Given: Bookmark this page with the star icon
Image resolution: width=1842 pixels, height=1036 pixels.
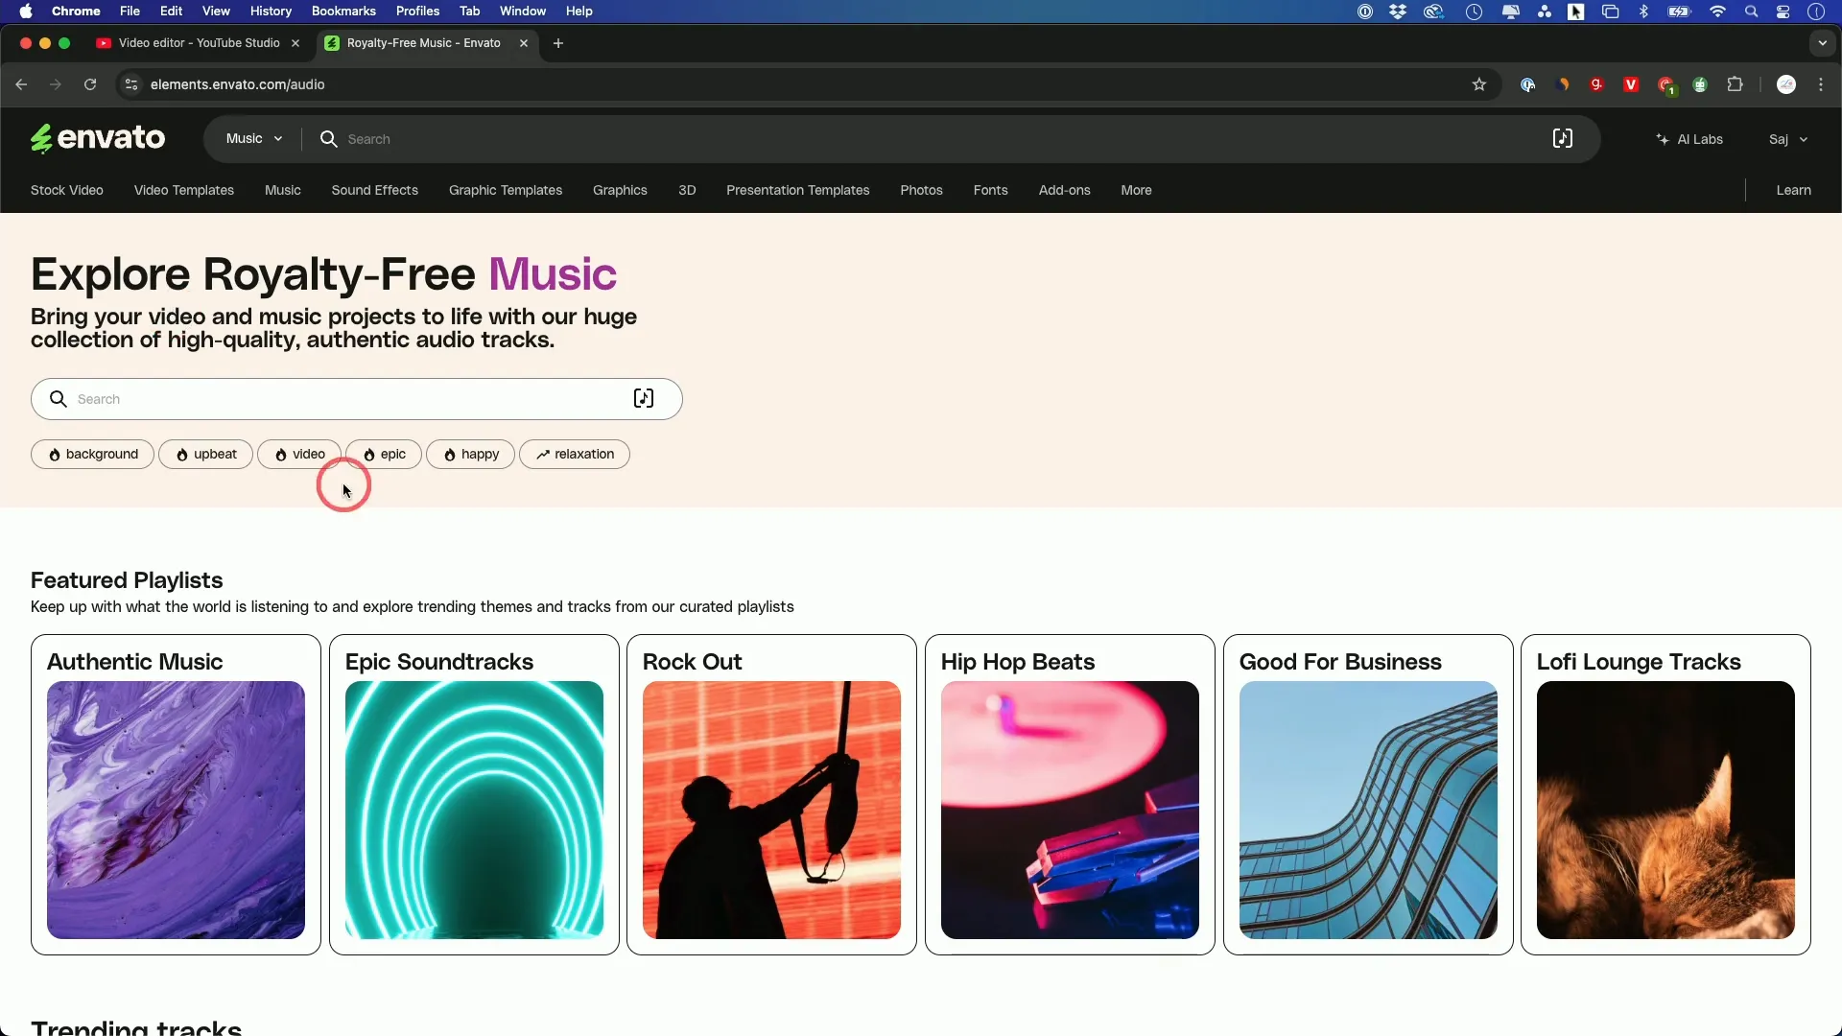Looking at the screenshot, I should tap(1479, 84).
